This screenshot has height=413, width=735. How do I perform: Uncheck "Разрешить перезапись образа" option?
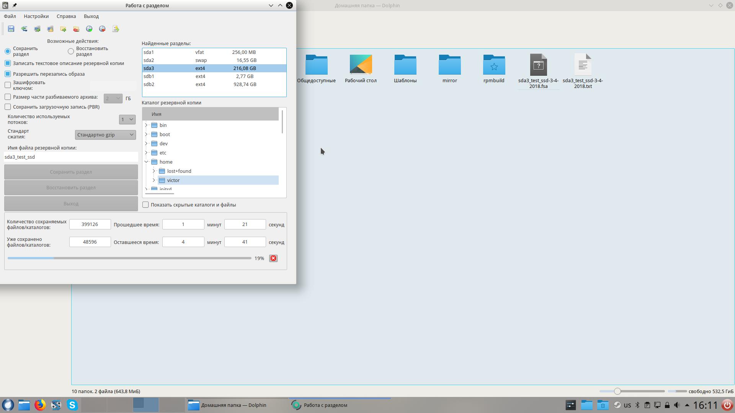pyautogui.click(x=8, y=74)
